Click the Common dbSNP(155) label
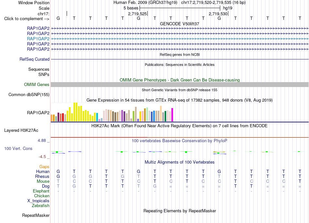This screenshot has height=223, width=309. click(x=29, y=94)
